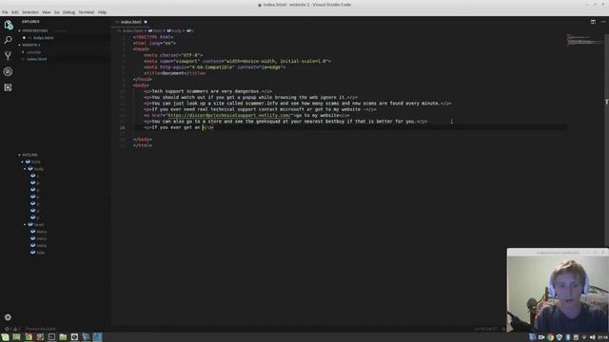Image resolution: width=609 pixels, height=342 pixels.
Task: Click the clock in the system tray
Action: 603,337
